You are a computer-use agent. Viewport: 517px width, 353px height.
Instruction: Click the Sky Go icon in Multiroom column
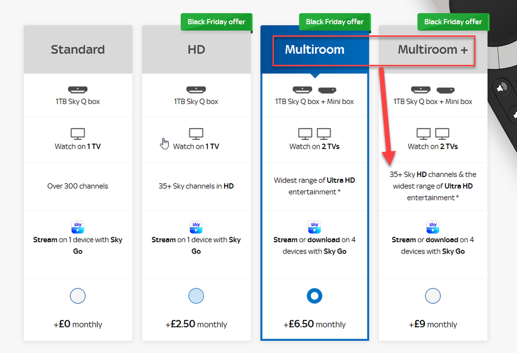coord(314,227)
